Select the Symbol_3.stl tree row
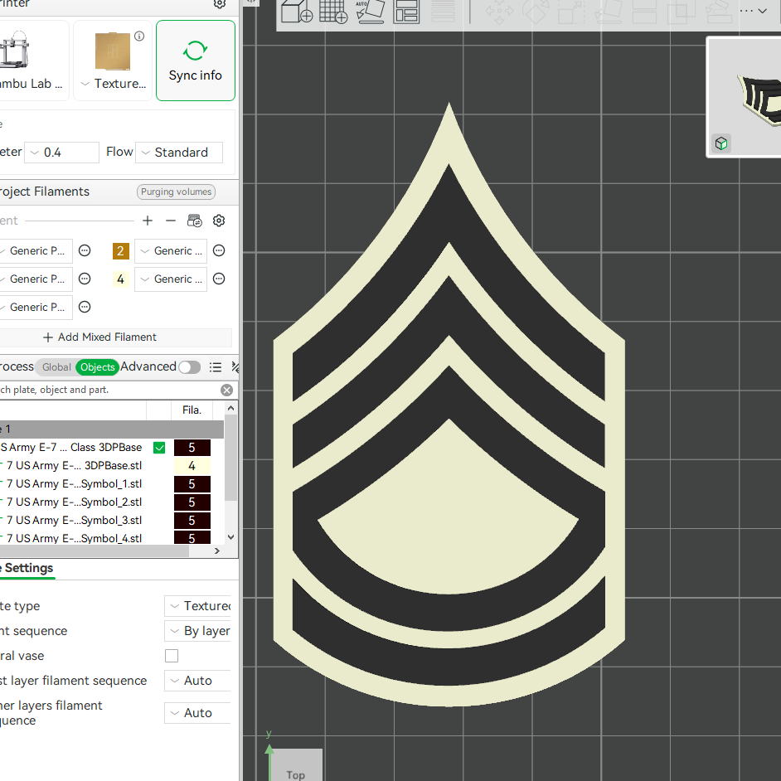781x781 pixels. [74, 521]
